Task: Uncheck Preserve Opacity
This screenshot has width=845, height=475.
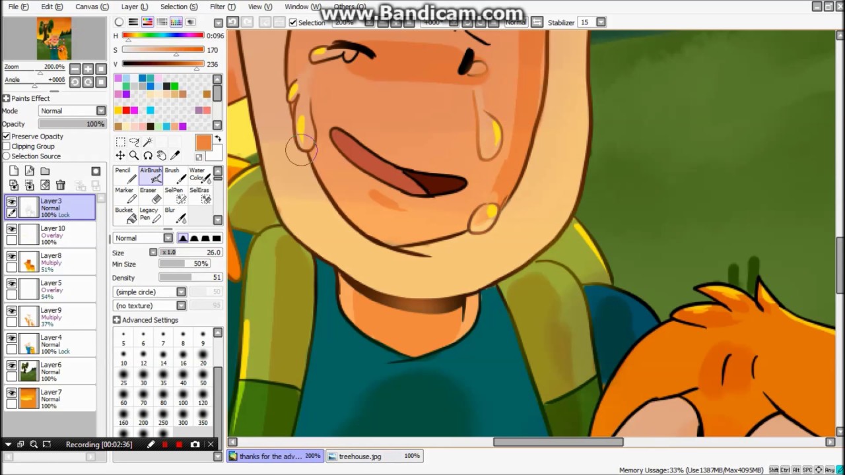Action: pos(7,136)
